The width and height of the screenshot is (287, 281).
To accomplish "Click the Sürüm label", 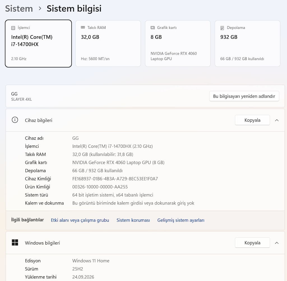I will pyautogui.click(x=31, y=269).
